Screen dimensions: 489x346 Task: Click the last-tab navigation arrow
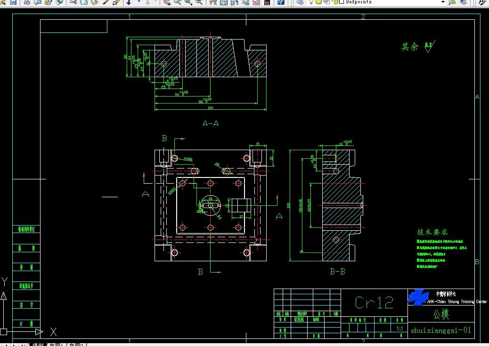24,345
